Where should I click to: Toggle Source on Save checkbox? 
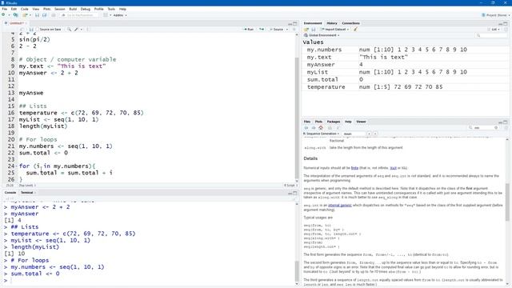[x=38, y=30]
